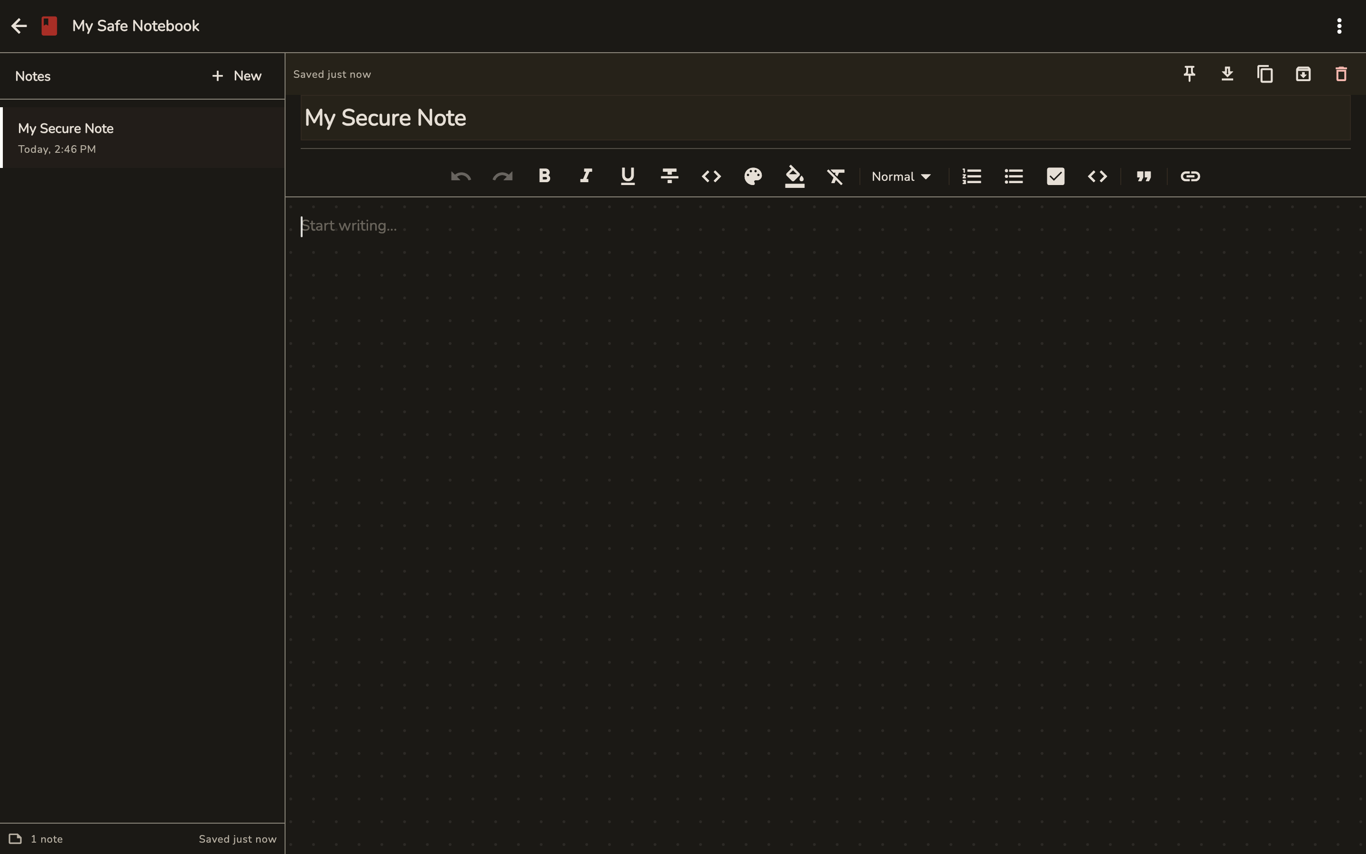The image size is (1366, 854).
Task: Toggle the checklist format
Action: coord(1055,176)
